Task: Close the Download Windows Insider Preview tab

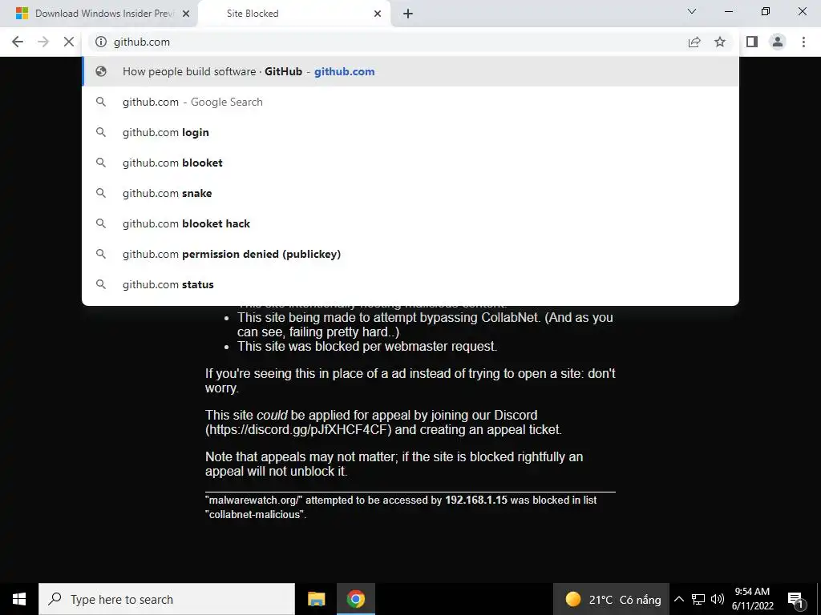Action: point(186,14)
